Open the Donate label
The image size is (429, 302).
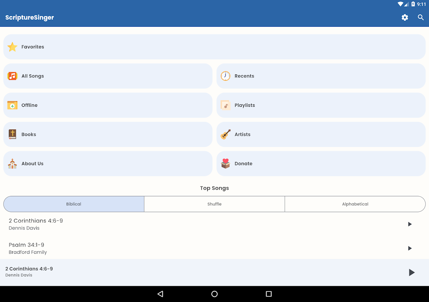pyautogui.click(x=244, y=163)
